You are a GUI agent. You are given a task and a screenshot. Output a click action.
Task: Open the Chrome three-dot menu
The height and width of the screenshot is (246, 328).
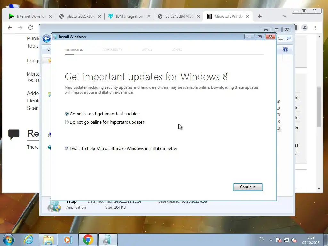pos(315,28)
